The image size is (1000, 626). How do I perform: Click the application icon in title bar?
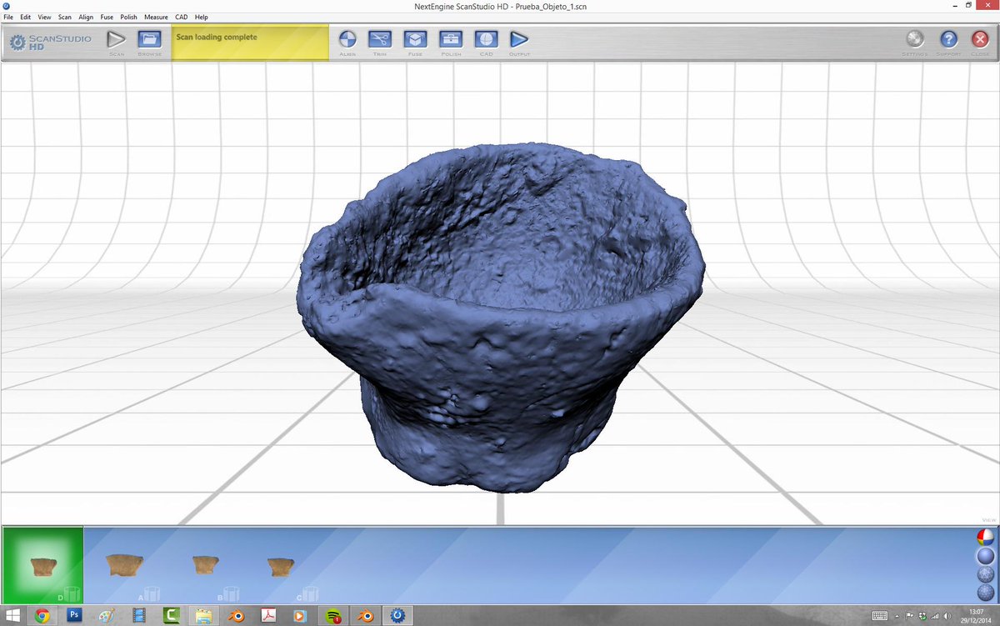(7, 5)
